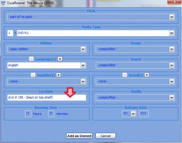The width and height of the screenshot is (182, 143).
Task: Click the media quantity field showing 1
Action: pyautogui.click(x=10, y=33)
